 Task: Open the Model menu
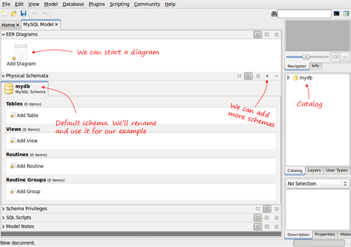pyautogui.click(x=51, y=4)
